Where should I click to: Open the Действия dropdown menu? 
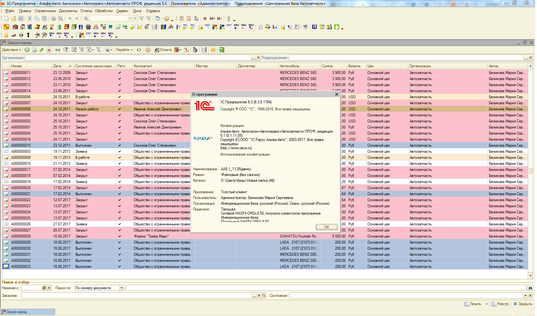tap(11, 50)
